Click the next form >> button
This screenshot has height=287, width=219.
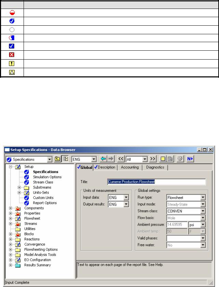point(153,159)
